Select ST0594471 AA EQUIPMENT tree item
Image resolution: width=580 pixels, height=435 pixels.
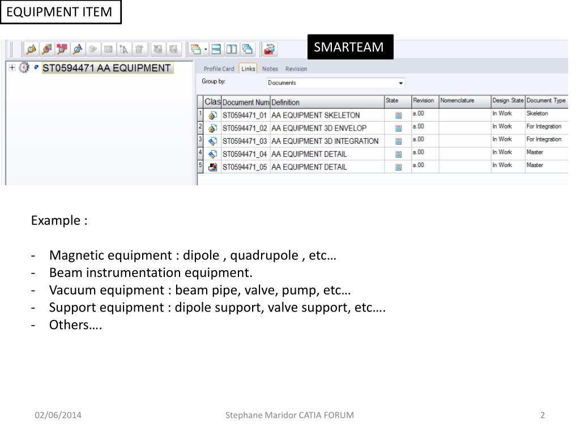(107, 68)
